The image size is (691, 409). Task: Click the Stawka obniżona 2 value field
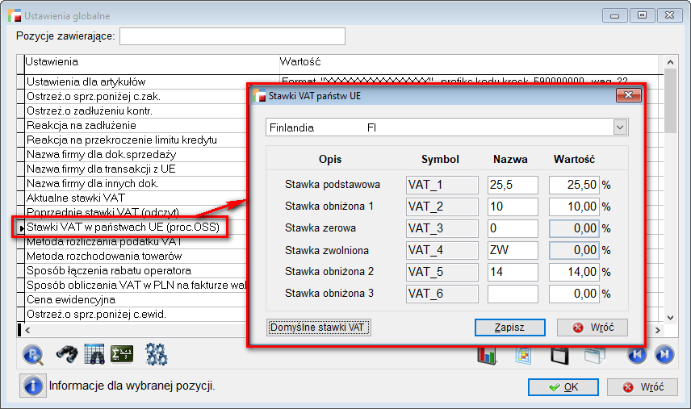(573, 272)
